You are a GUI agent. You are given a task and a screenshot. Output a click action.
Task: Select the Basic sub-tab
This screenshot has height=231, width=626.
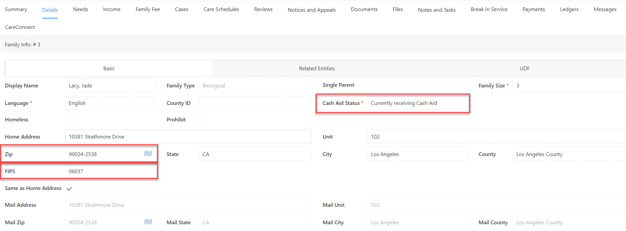click(x=109, y=69)
